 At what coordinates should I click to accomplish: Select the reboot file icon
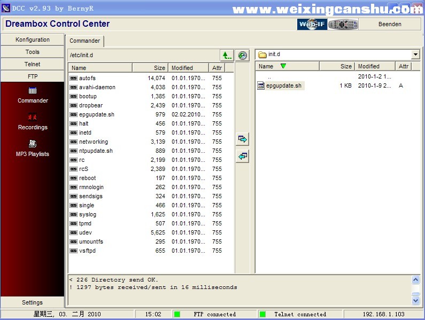[x=73, y=178]
